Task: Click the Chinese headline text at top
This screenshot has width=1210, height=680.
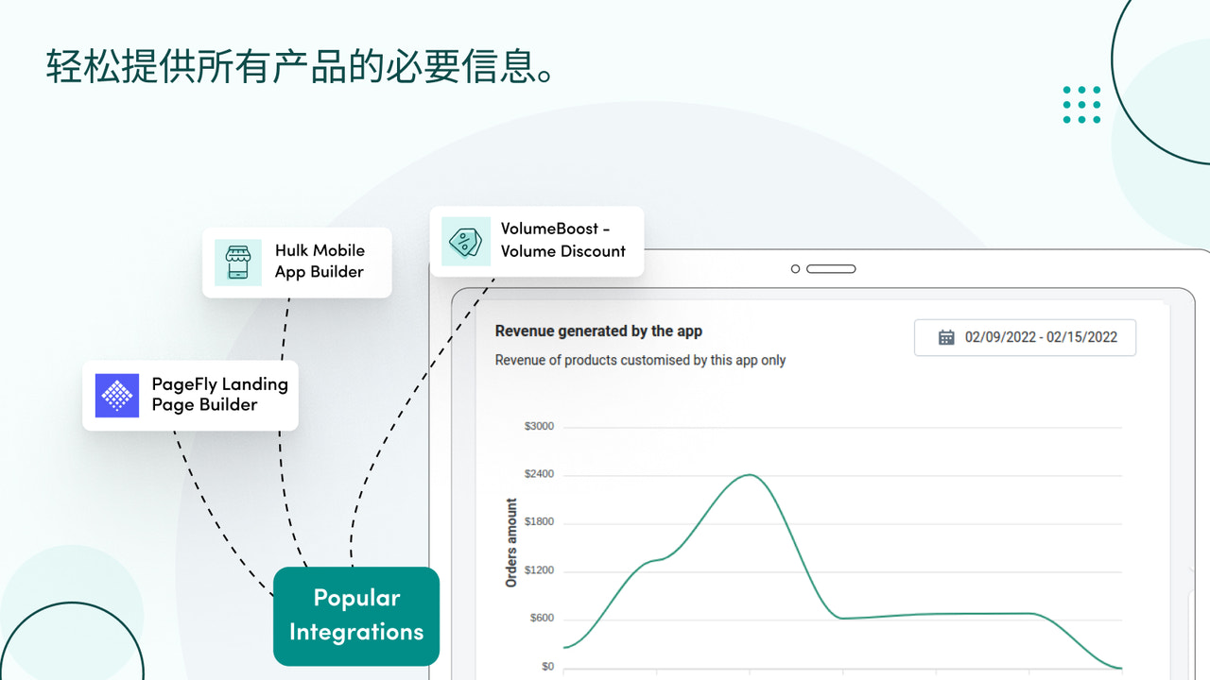Action: click(300, 66)
